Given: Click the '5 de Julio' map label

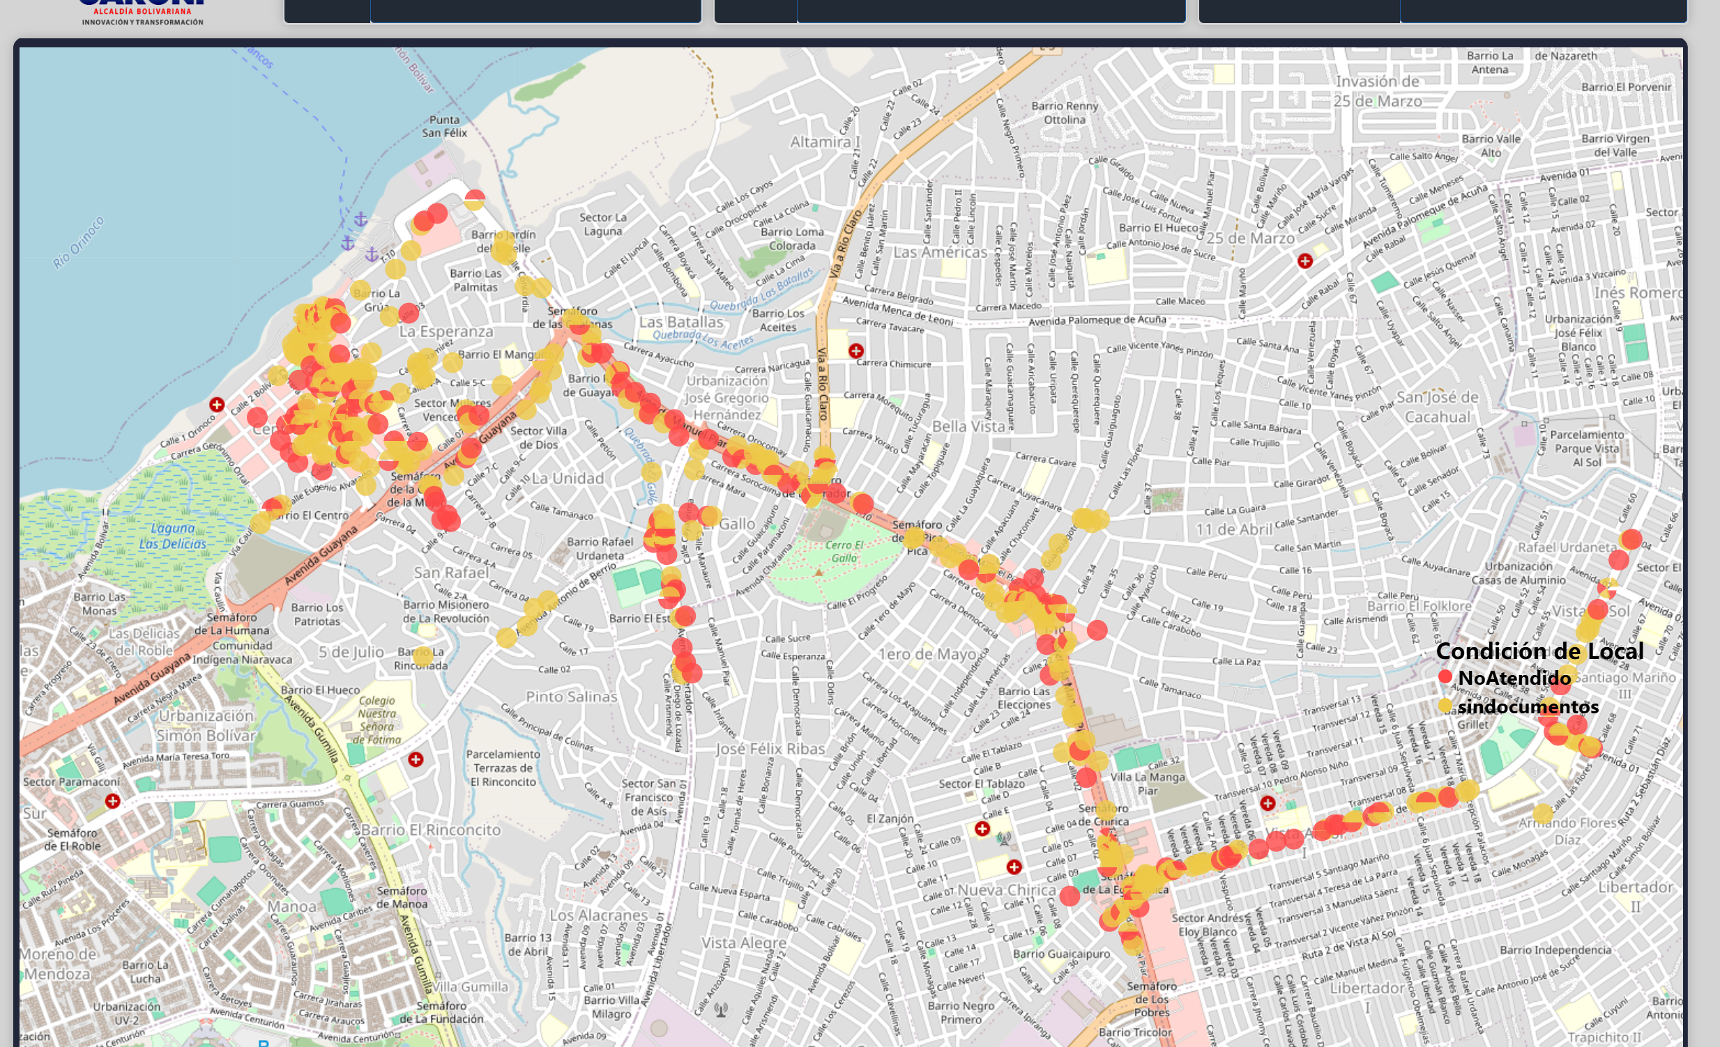Looking at the screenshot, I should pyautogui.click(x=351, y=652).
